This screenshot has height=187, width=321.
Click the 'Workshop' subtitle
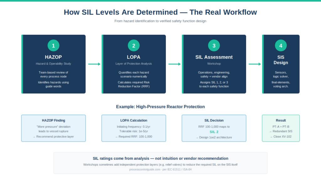click(x=214, y=64)
